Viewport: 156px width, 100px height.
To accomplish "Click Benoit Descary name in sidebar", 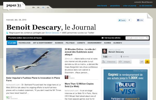I will (116, 52).
